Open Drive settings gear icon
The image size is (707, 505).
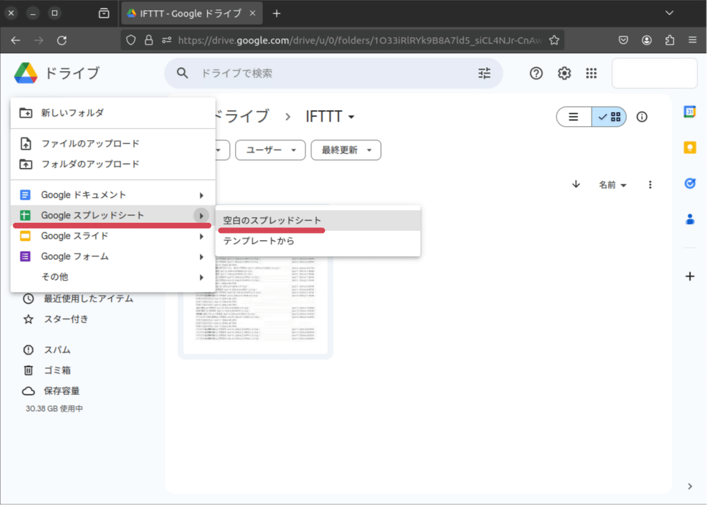point(564,73)
